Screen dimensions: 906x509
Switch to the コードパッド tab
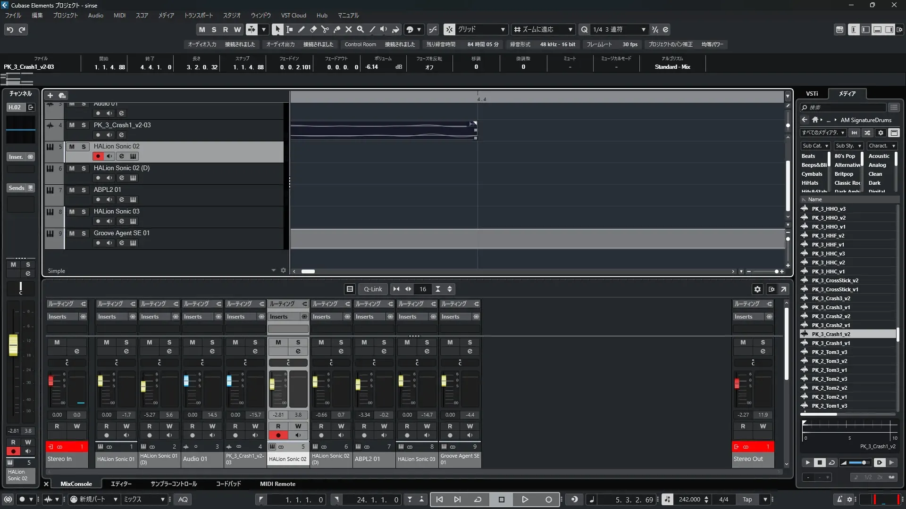coord(228,484)
